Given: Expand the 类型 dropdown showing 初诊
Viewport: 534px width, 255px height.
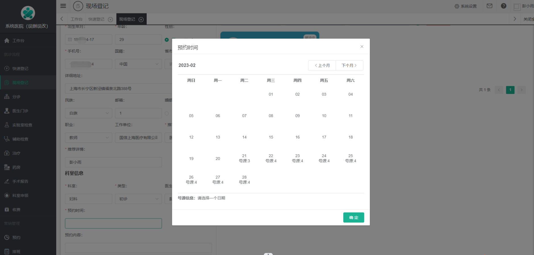Looking at the screenshot, I should (x=138, y=199).
